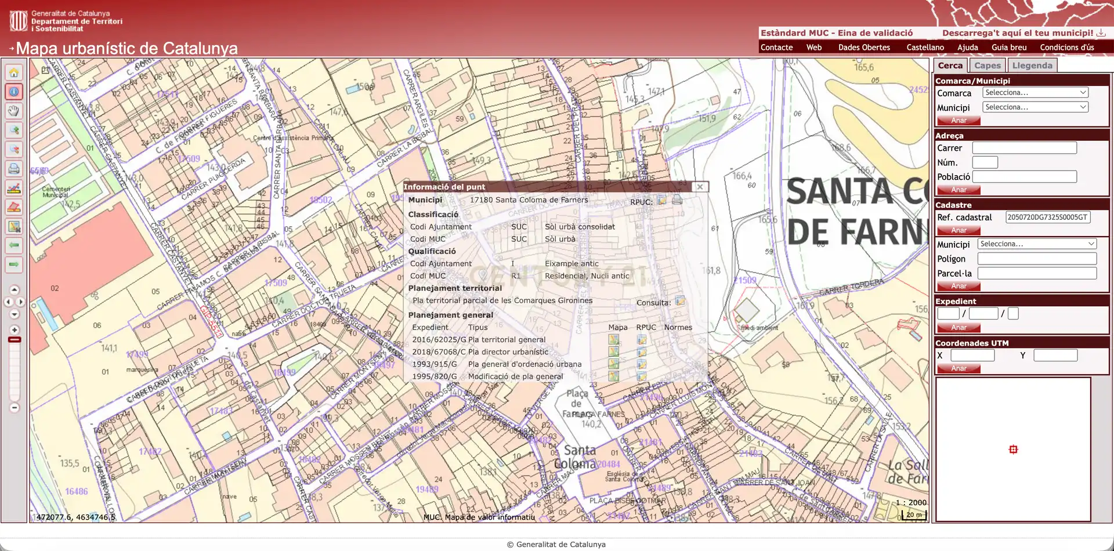Click the Polígon input field

point(1037,259)
